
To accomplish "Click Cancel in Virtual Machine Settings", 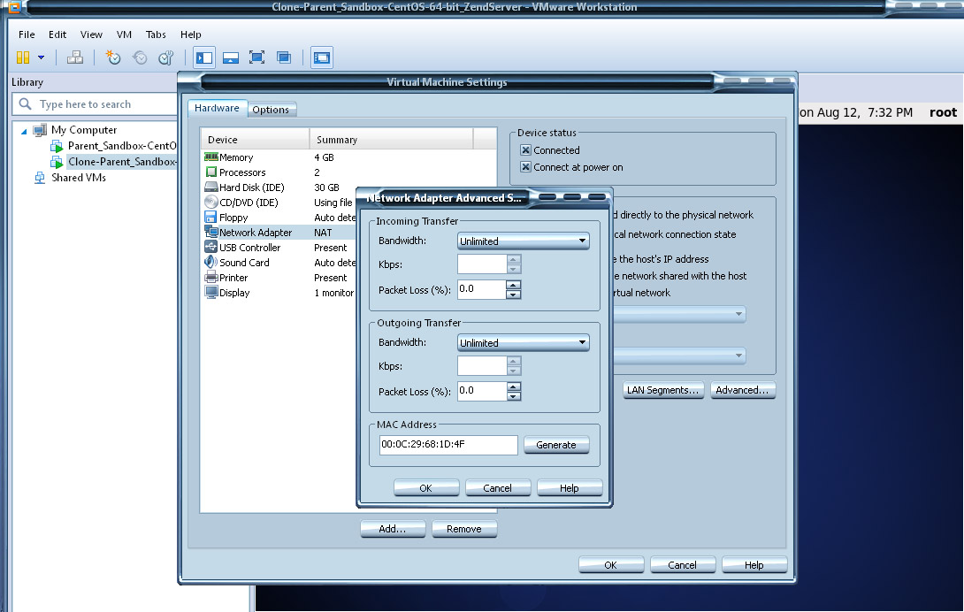I will 683,564.
